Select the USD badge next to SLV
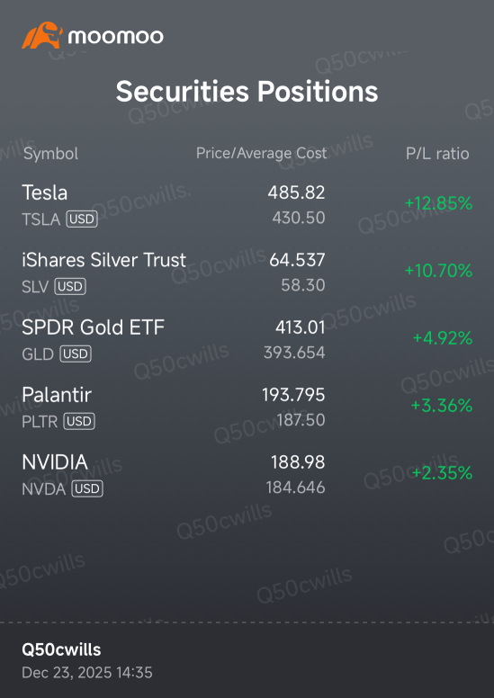This screenshot has width=494, height=698. (70, 287)
